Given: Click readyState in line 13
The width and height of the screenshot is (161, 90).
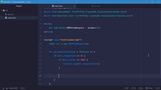Looking at the screenshot, I should [69, 56].
